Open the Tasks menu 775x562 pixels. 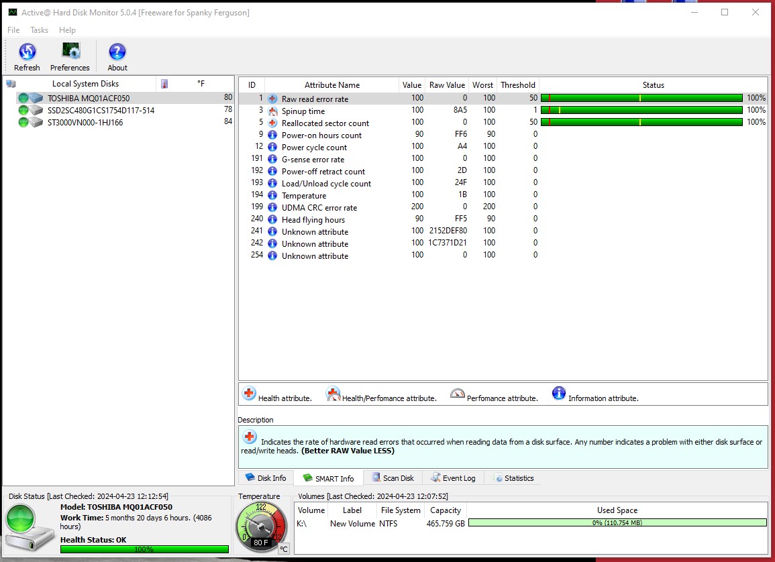pyautogui.click(x=40, y=30)
